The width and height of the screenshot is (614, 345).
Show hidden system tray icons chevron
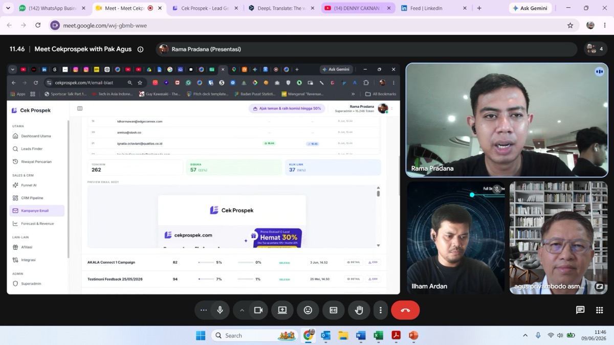tap(525, 336)
